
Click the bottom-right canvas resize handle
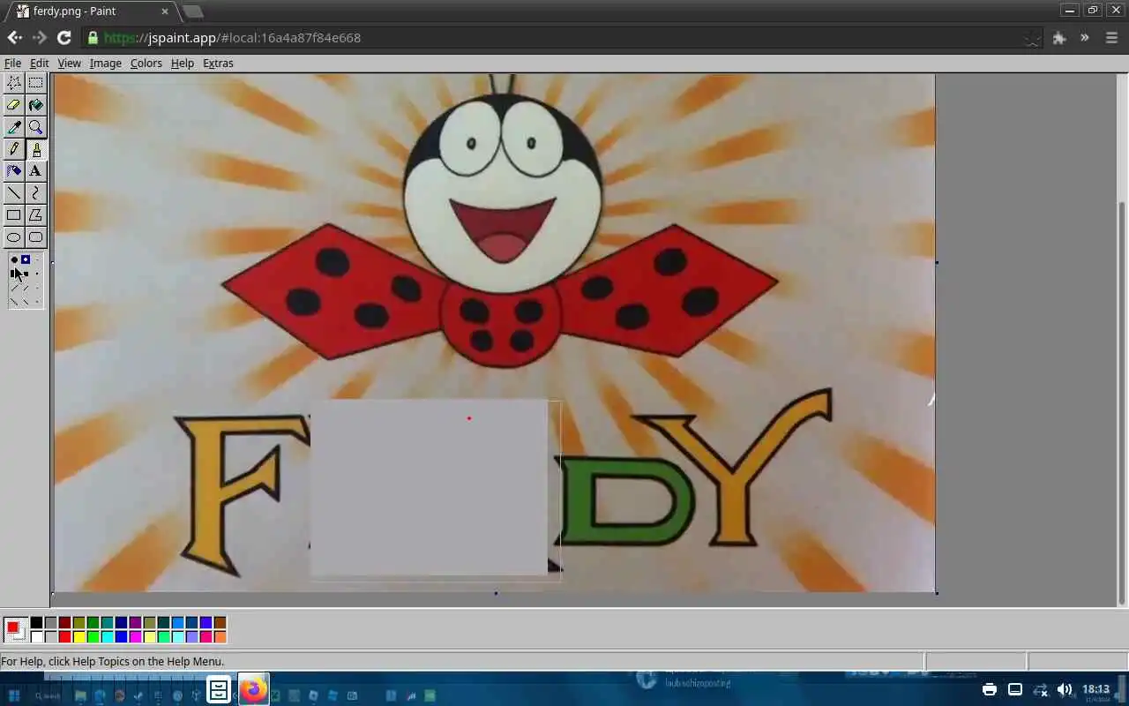pos(936,593)
